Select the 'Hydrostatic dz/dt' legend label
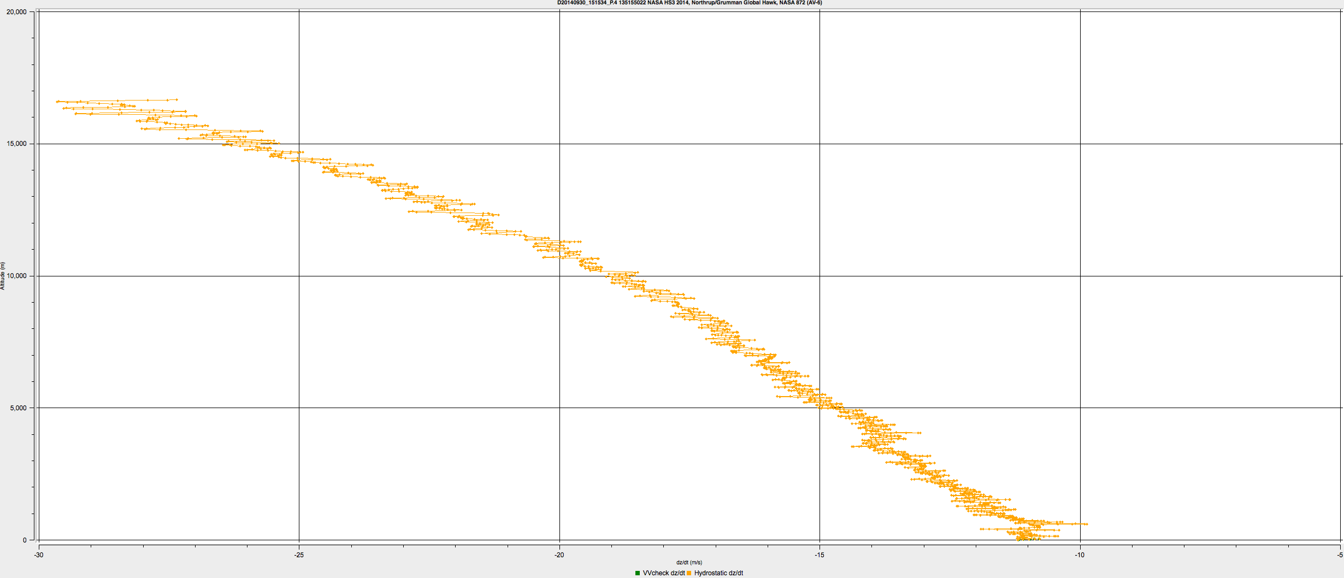Screen dimensions: 1344x578 (x=718, y=573)
